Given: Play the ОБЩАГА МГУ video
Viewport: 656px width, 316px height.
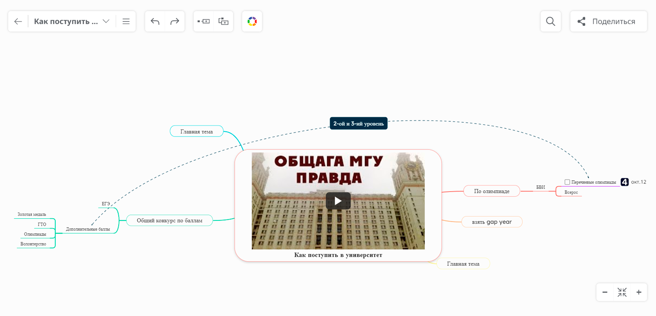Looking at the screenshot, I should (338, 201).
